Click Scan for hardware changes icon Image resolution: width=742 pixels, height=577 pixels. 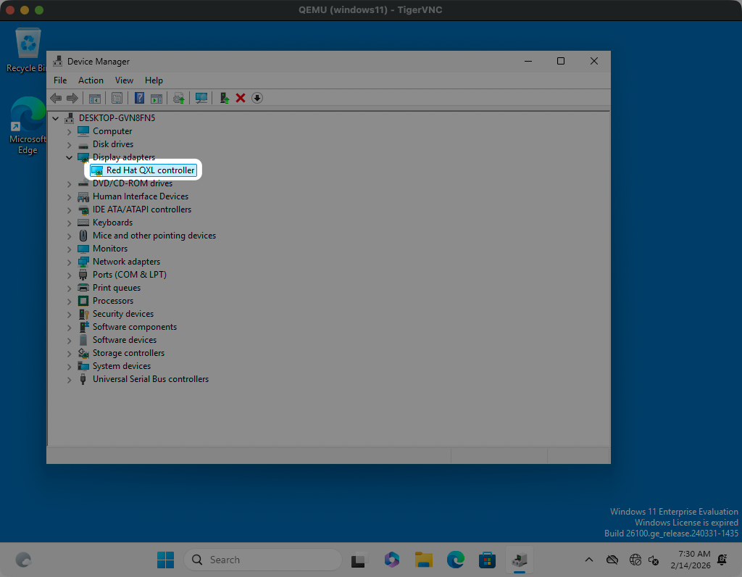point(201,98)
